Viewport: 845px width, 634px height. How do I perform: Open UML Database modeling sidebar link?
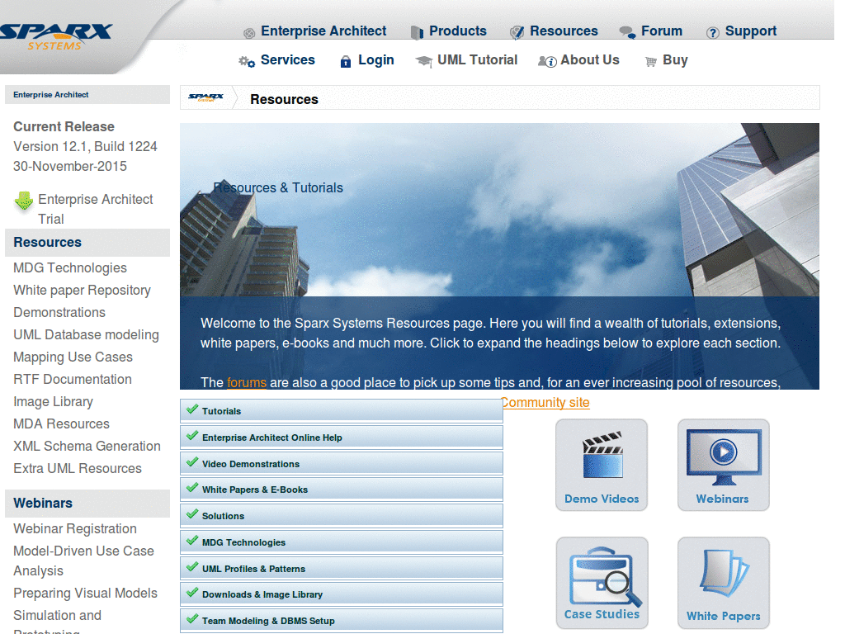coord(86,335)
